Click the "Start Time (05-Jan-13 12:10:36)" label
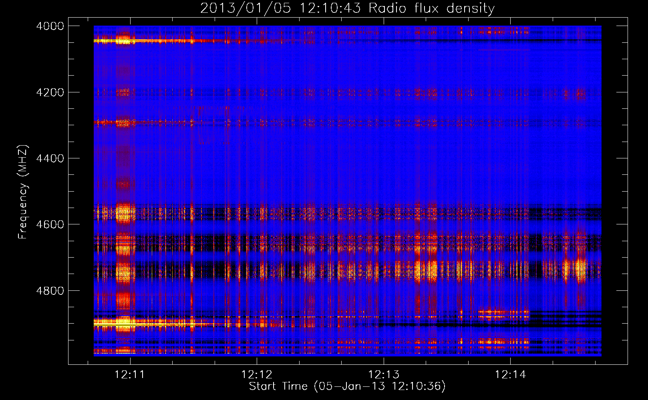Viewport: 648px width, 400px height. pos(347,386)
